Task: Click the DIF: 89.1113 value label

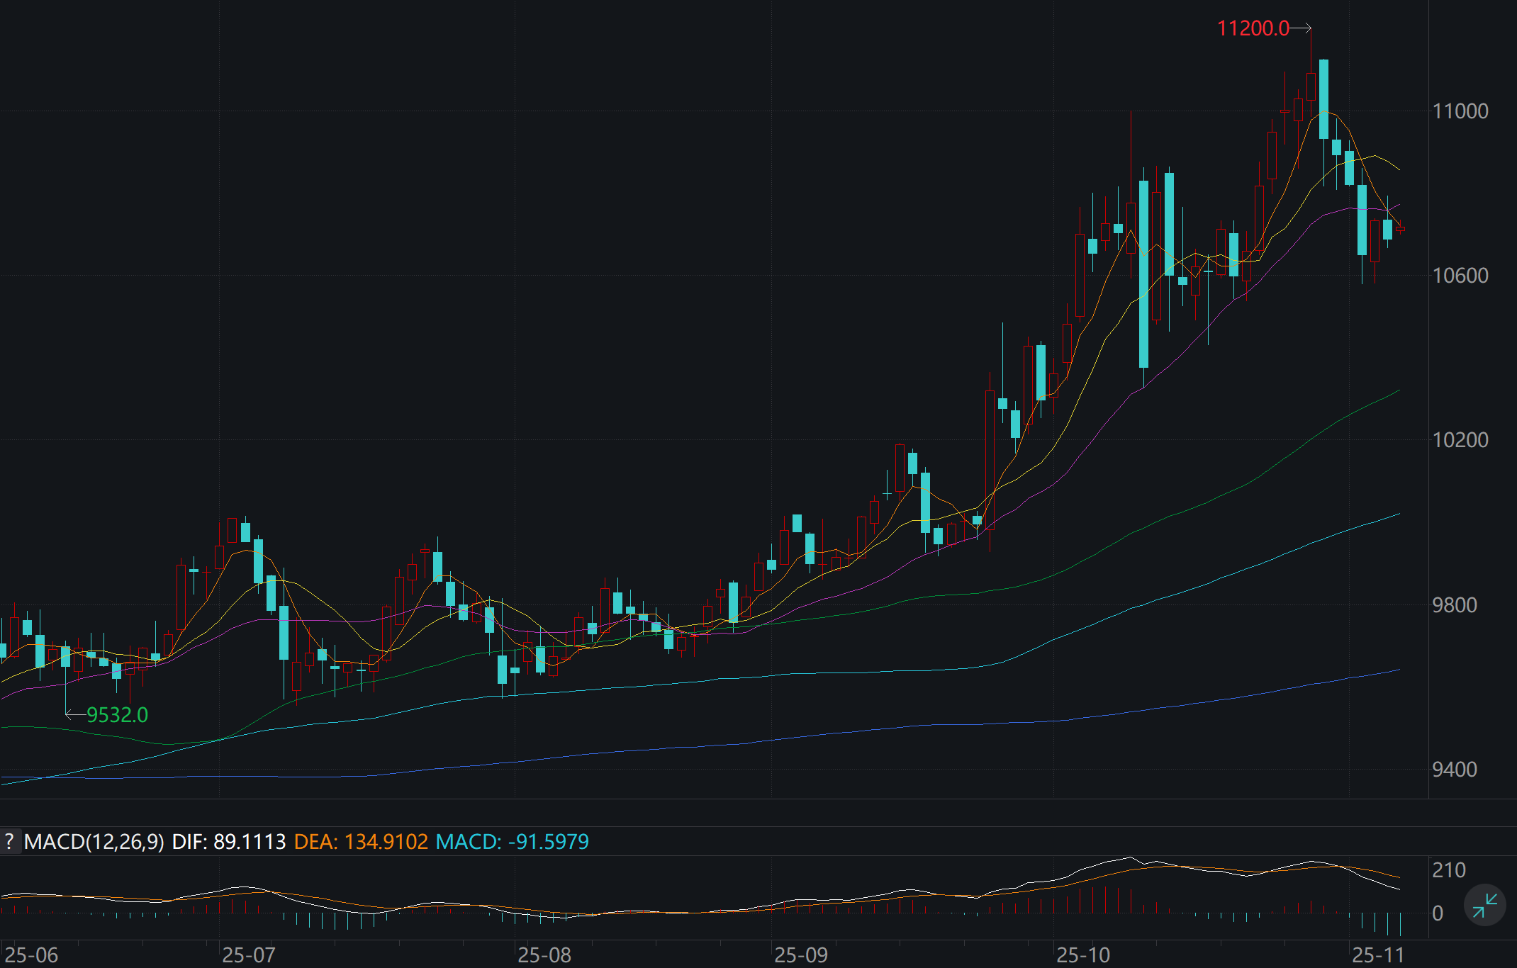Action: pyautogui.click(x=228, y=842)
